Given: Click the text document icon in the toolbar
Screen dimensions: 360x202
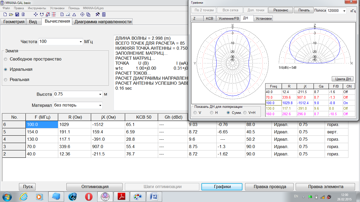Looking at the screenshot, I should pyautogui.click(x=62, y=14).
